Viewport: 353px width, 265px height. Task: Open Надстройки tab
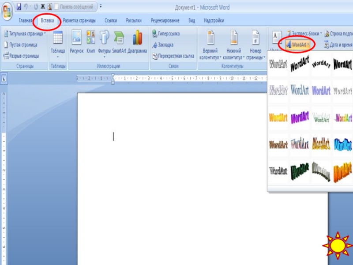click(214, 20)
